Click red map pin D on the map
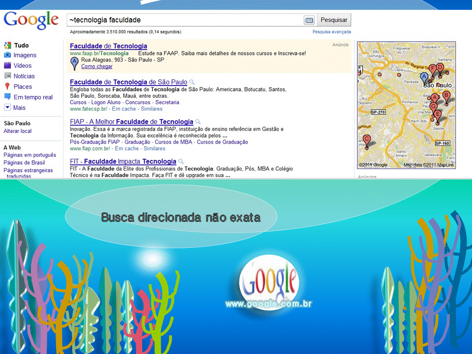Screen dimensions: 472x354 point(440,70)
